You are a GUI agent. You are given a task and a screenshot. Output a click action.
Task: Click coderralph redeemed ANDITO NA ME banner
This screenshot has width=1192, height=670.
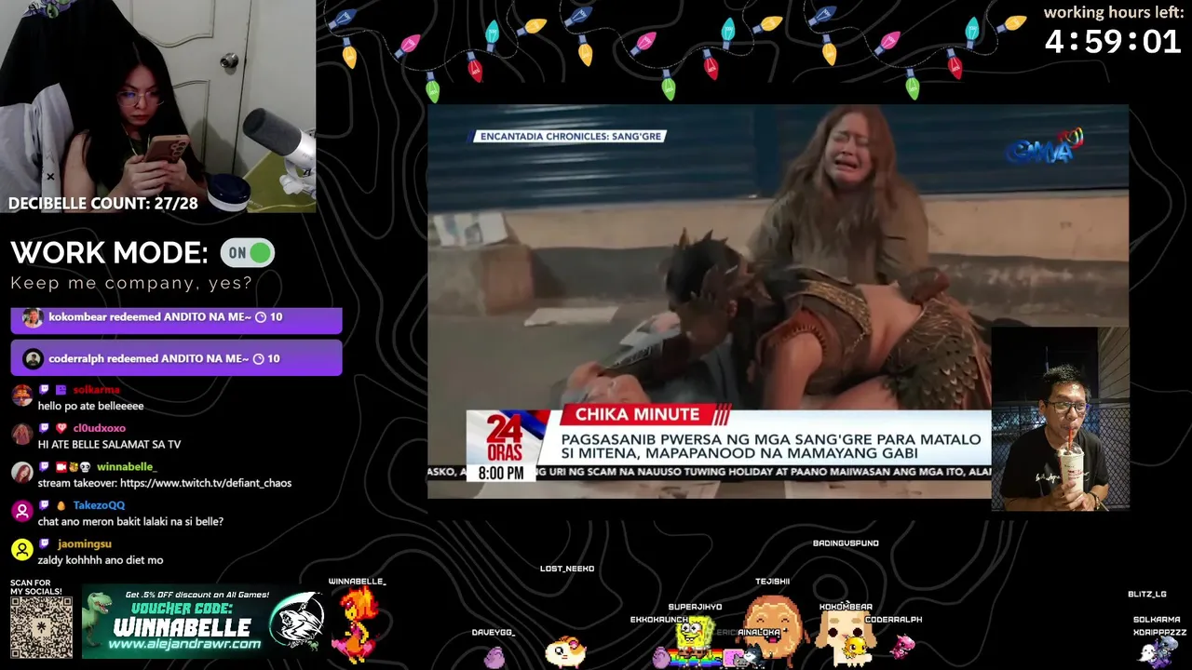click(177, 359)
